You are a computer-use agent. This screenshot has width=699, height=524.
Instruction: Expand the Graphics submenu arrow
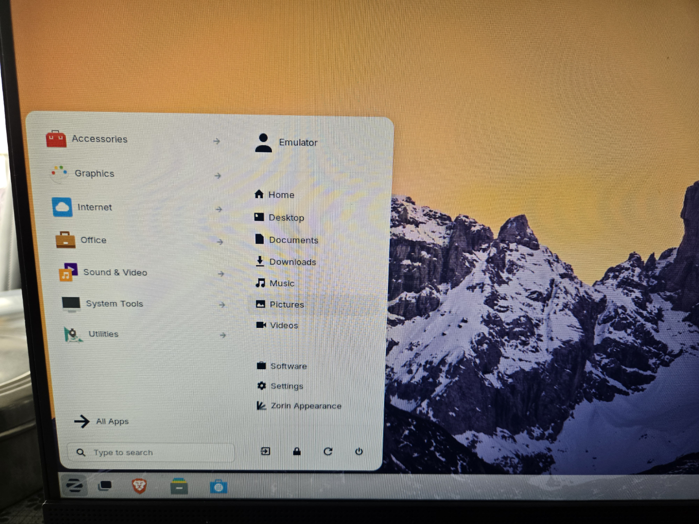tap(217, 176)
